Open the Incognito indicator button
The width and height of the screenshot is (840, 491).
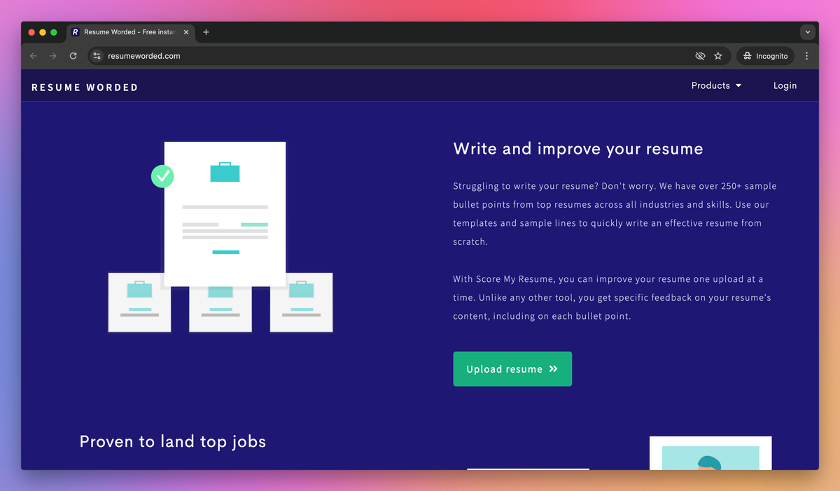pyautogui.click(x=765, y=56)
